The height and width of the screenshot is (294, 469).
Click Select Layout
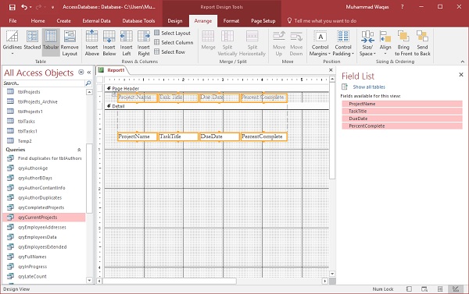173,33
